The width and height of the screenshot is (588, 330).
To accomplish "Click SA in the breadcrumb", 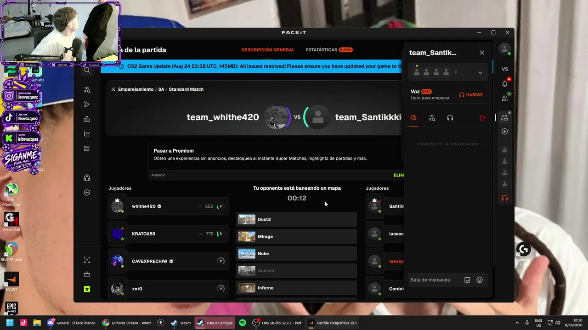I will click(161, 89).
